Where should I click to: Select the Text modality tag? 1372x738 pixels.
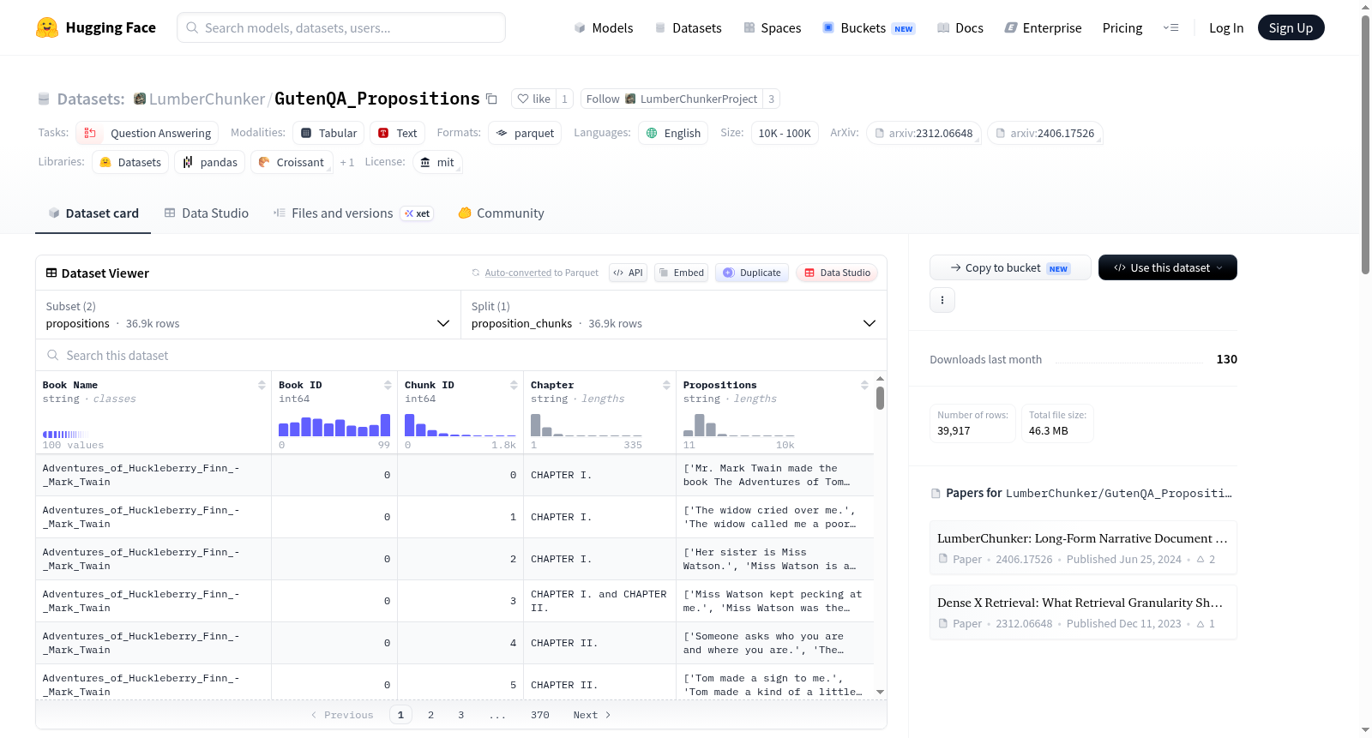click(x=397, y=133)
